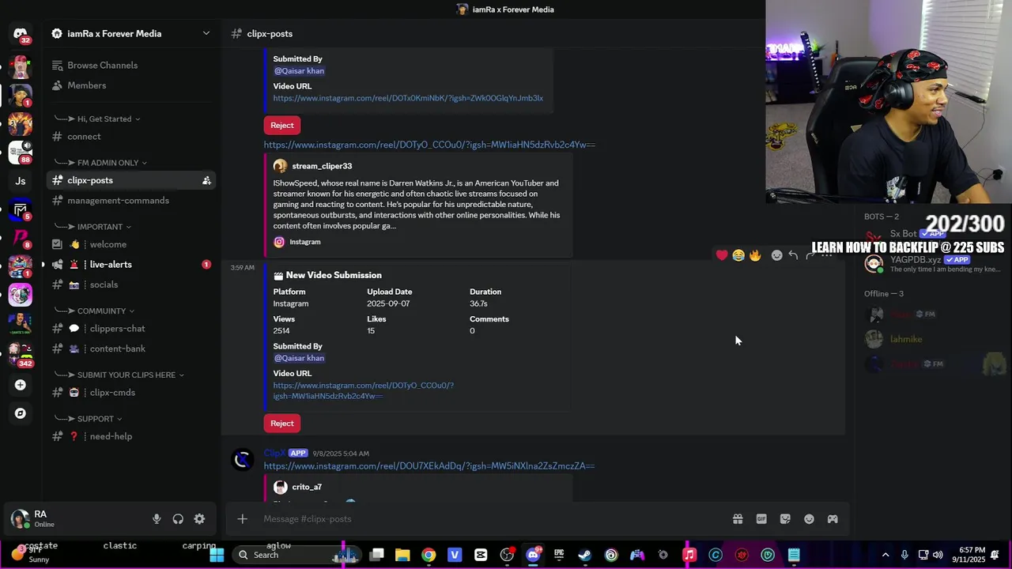Click the create invite icon on clipx-posts
This screenshot has width=1012, height=569.
(206, 181)
